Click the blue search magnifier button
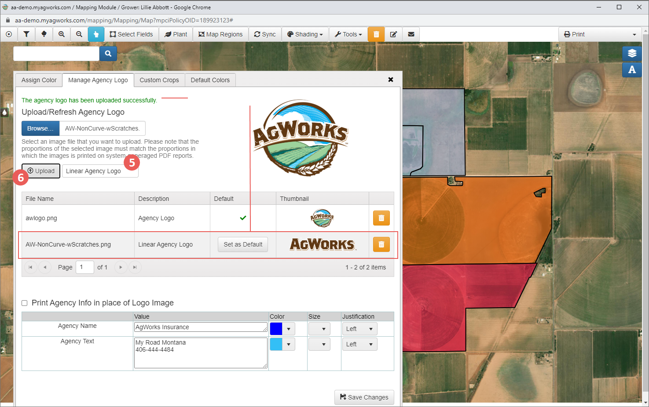Screen dimensions: 649x407 pos(108,54)
